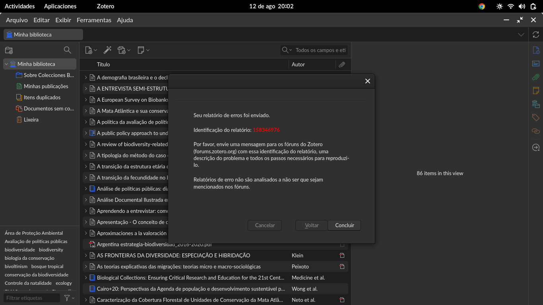Screen dimensions: 543x305
Task: Click the 'biodiversidade' tag
Action: point(20,250)
